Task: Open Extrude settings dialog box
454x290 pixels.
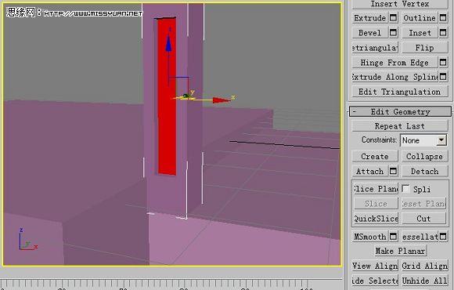Action: click(x=393, y=18)
